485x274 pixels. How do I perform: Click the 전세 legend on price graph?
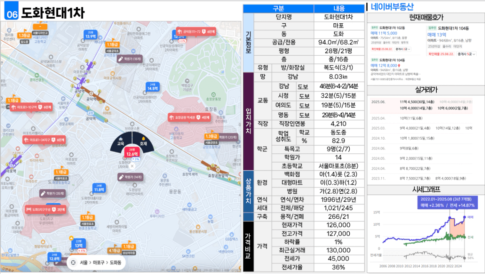[x=470, y=237]
